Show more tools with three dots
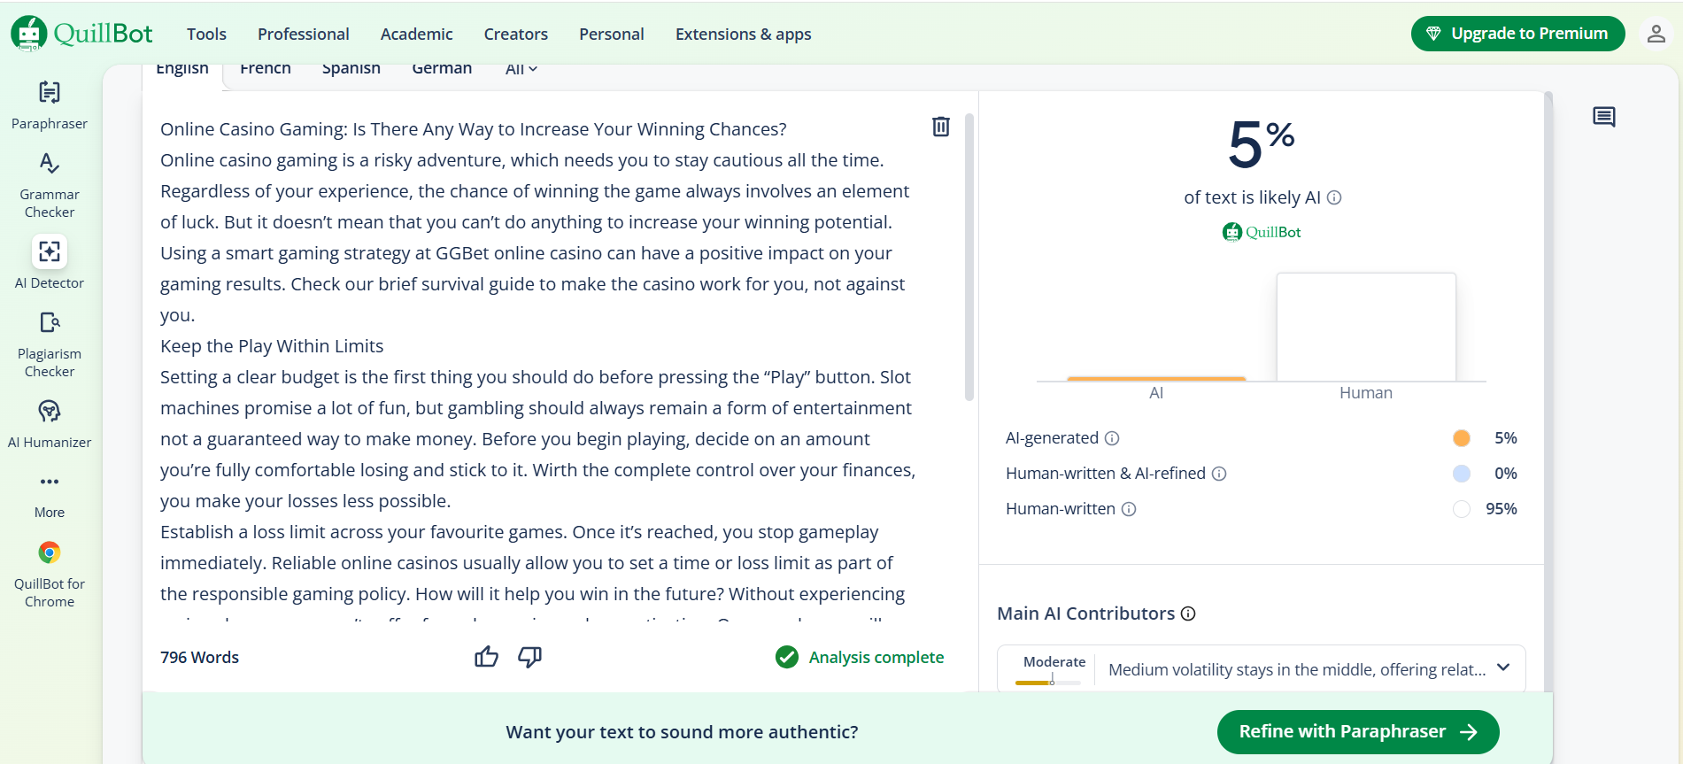This screenshot has height=764, width=1683. (x=50, y=482)
